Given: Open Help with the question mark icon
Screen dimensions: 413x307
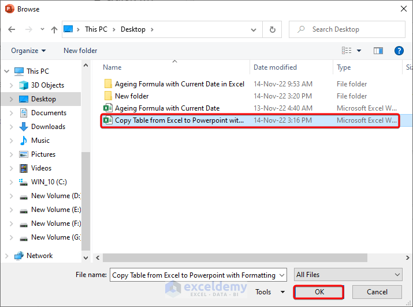Looking at the screenshot, I should pos(399,51).
